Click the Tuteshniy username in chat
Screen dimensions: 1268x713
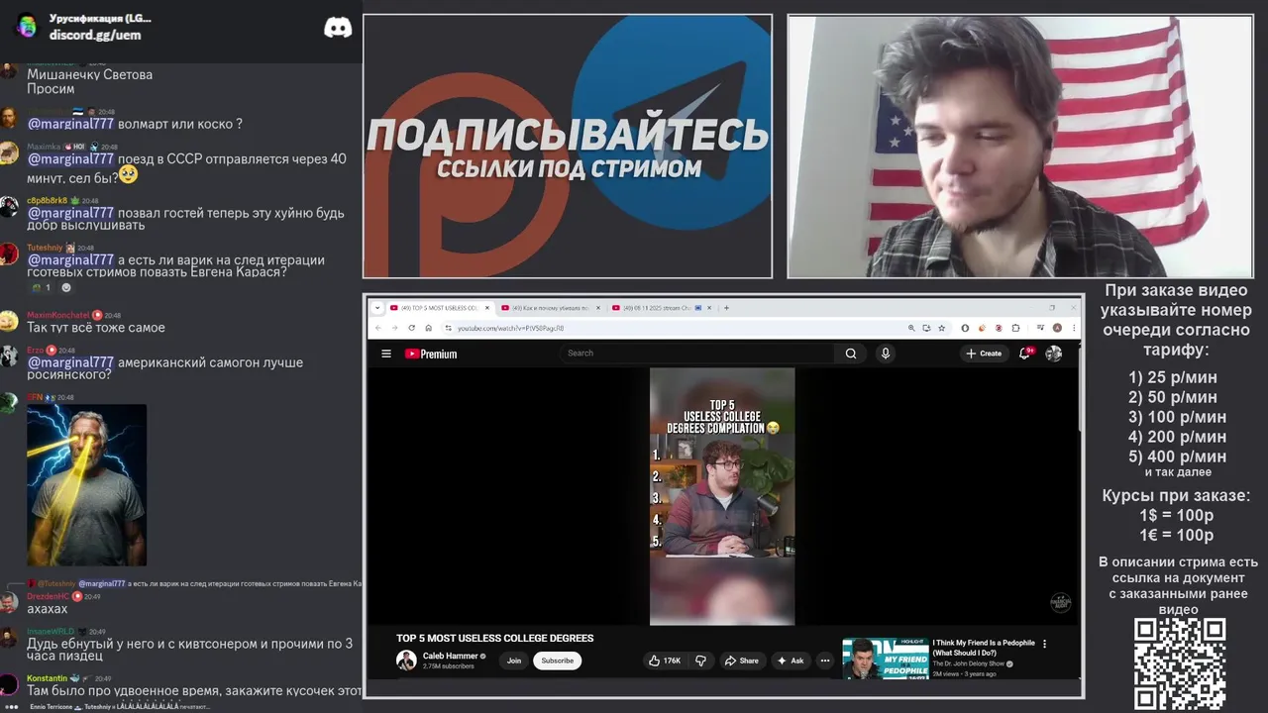coord(45,248)
